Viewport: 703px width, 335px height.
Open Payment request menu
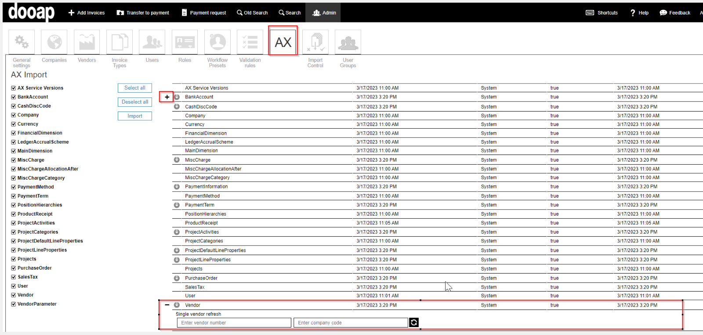[x=204, y=13]
